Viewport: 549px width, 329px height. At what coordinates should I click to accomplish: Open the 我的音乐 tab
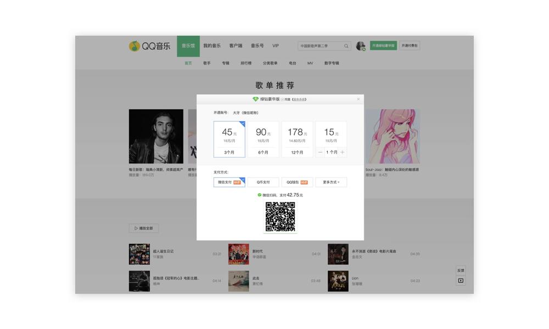click(x=212, y=46)
